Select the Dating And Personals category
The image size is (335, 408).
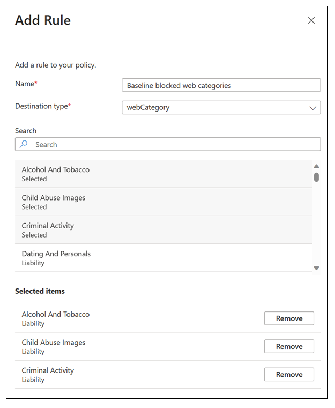click(163, 258)
